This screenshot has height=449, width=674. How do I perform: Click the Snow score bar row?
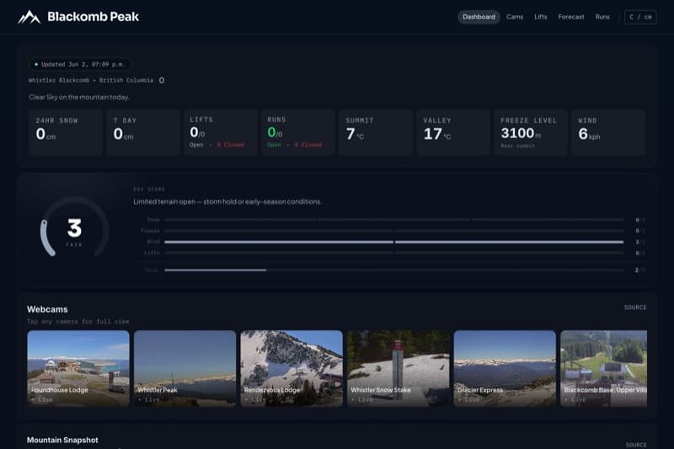click(393, 220)
